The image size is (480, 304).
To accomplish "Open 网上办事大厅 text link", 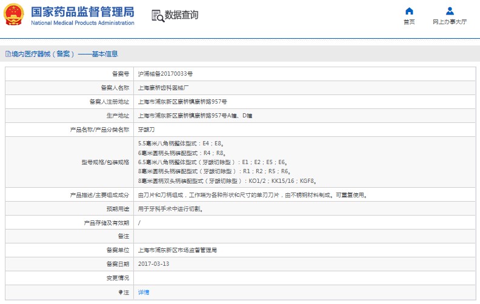I will point(450,22).
